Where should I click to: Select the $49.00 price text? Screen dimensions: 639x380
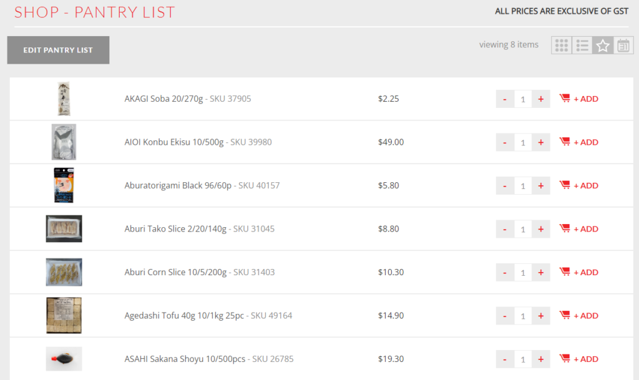(391, 142)
